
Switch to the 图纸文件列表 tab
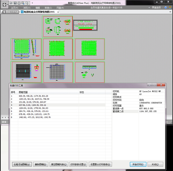11,12
